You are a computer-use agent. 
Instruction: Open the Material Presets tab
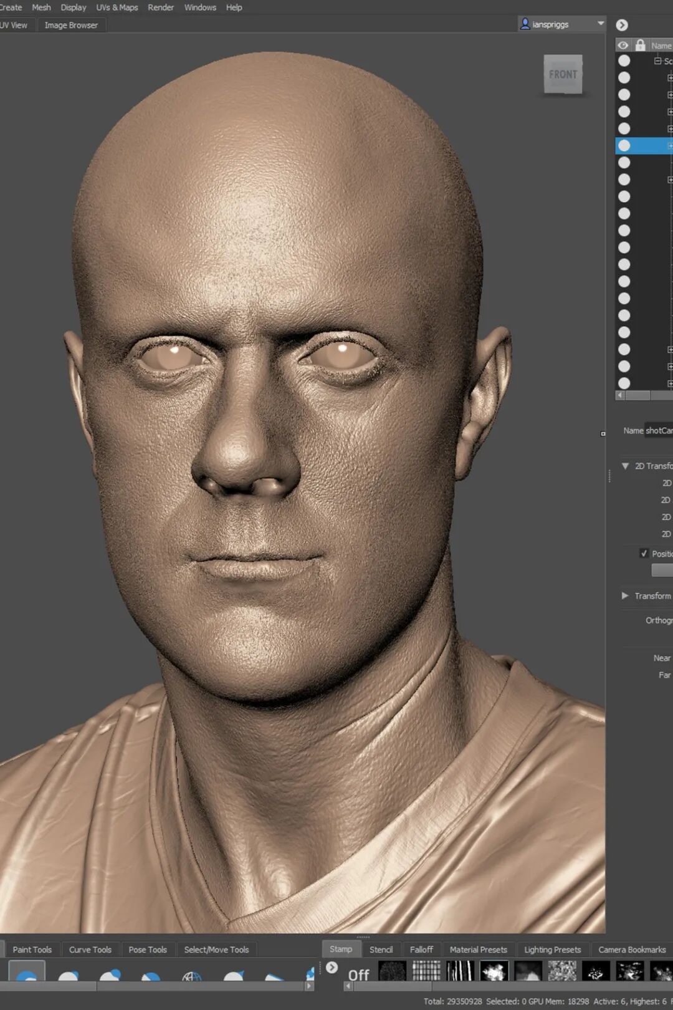tap(479, 950)
